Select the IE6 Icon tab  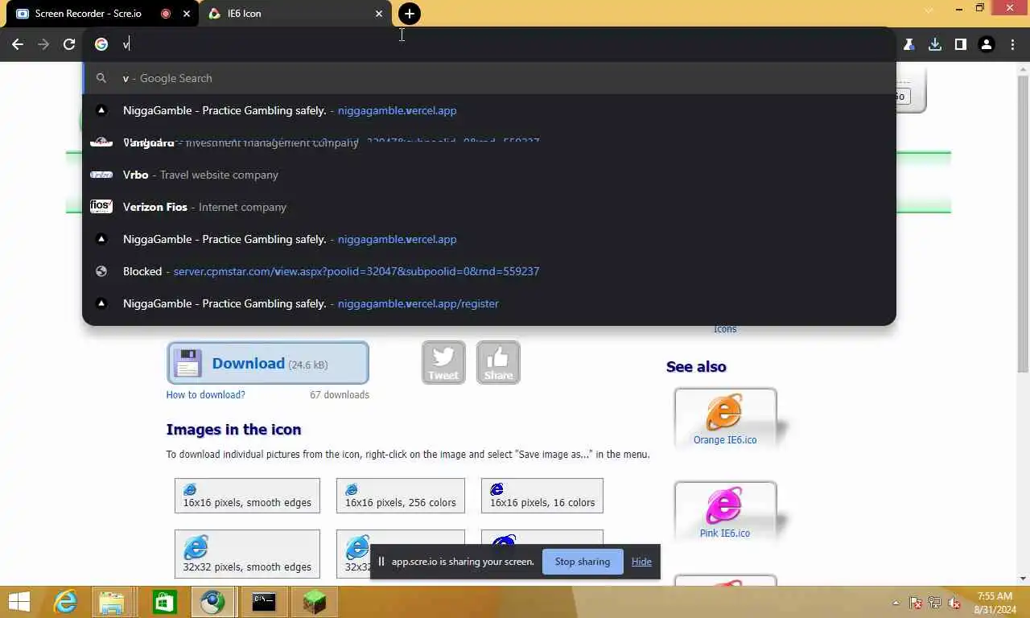(296, 14)
